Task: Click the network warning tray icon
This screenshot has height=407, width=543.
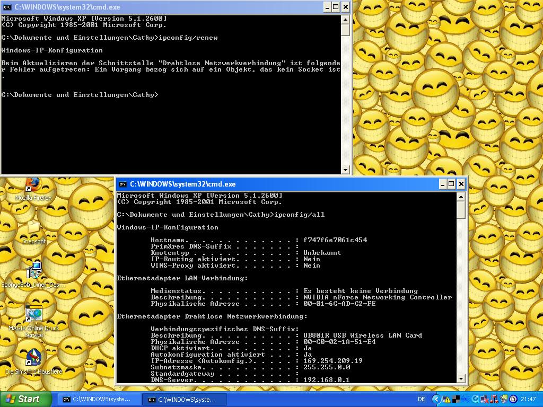Action: point(446,400)
